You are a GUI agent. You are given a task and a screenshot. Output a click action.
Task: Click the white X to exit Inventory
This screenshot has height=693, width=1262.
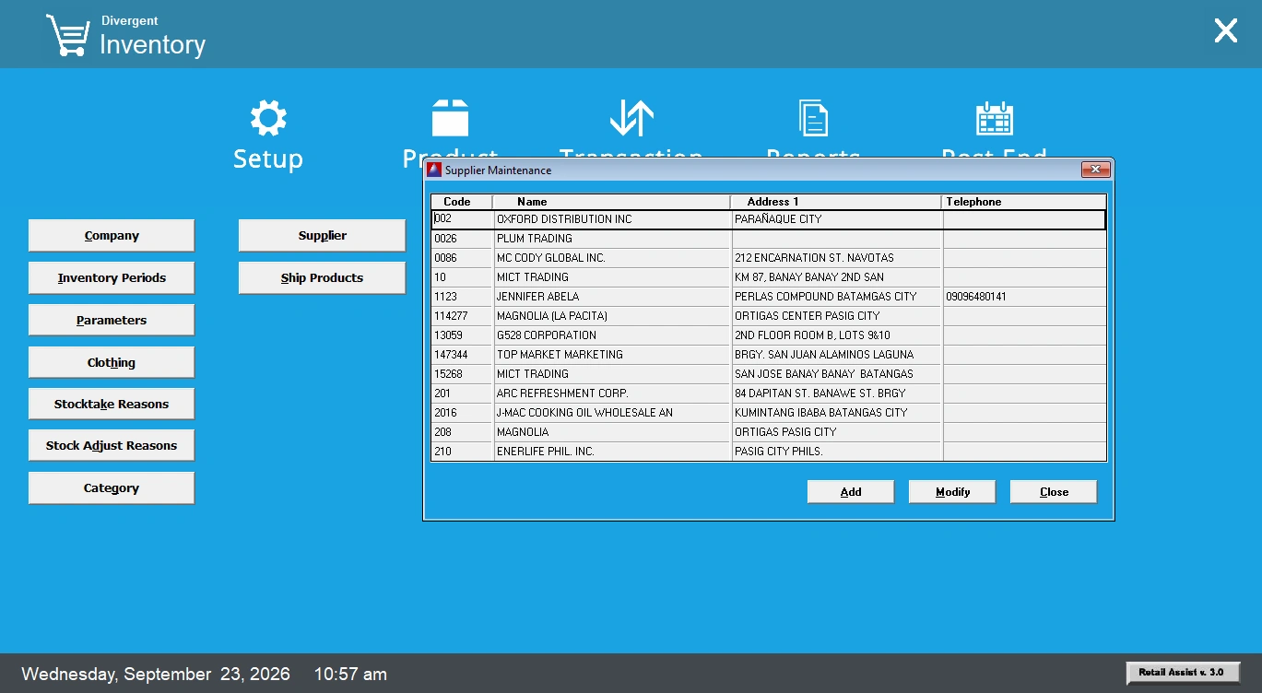[x=1225, y=31]
